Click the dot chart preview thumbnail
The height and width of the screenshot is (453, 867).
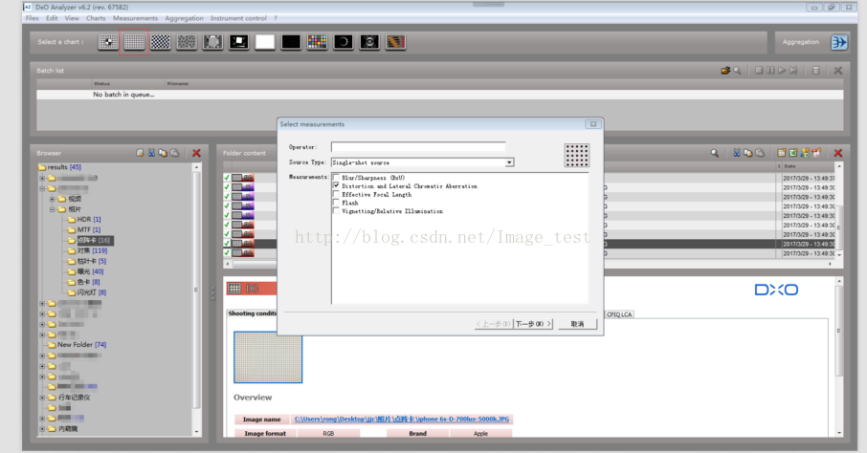pyautogui.click(x=268, y=357)
